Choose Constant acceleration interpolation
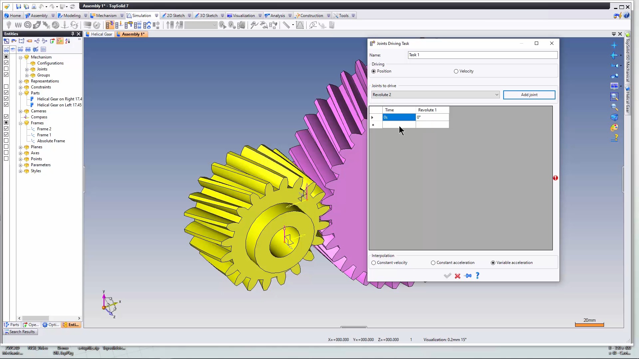 (x=453, y=263)
